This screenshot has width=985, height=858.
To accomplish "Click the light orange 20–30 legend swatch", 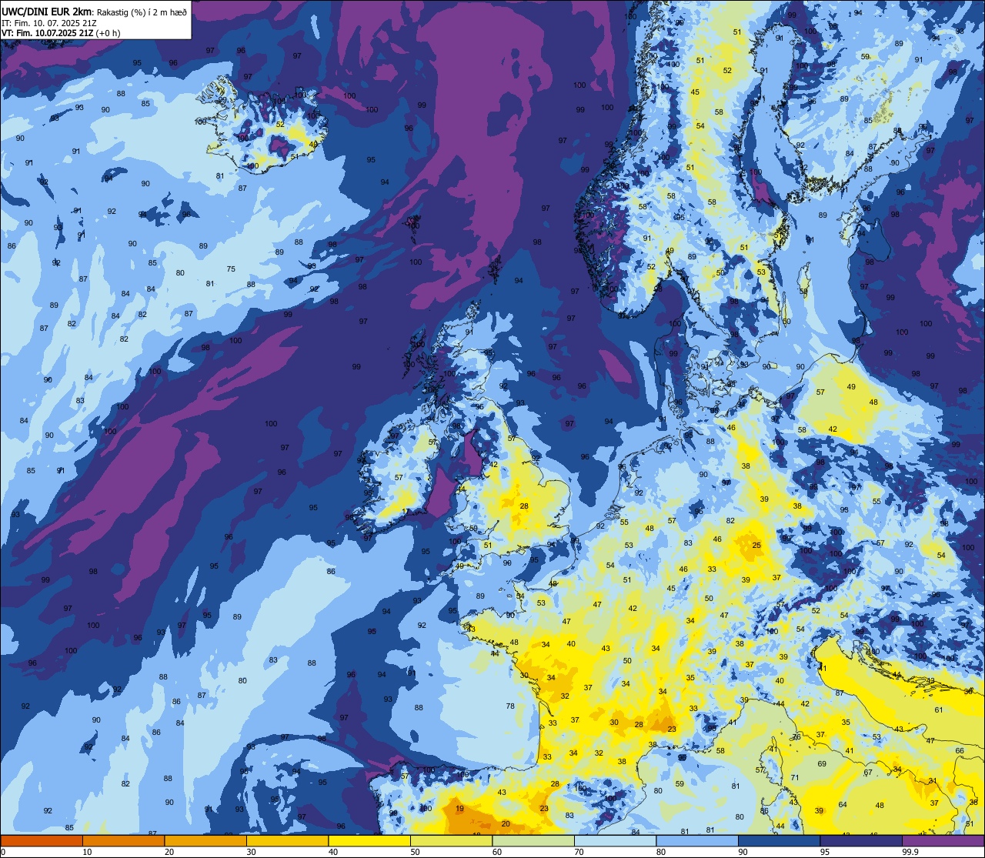I will (205, 840).
